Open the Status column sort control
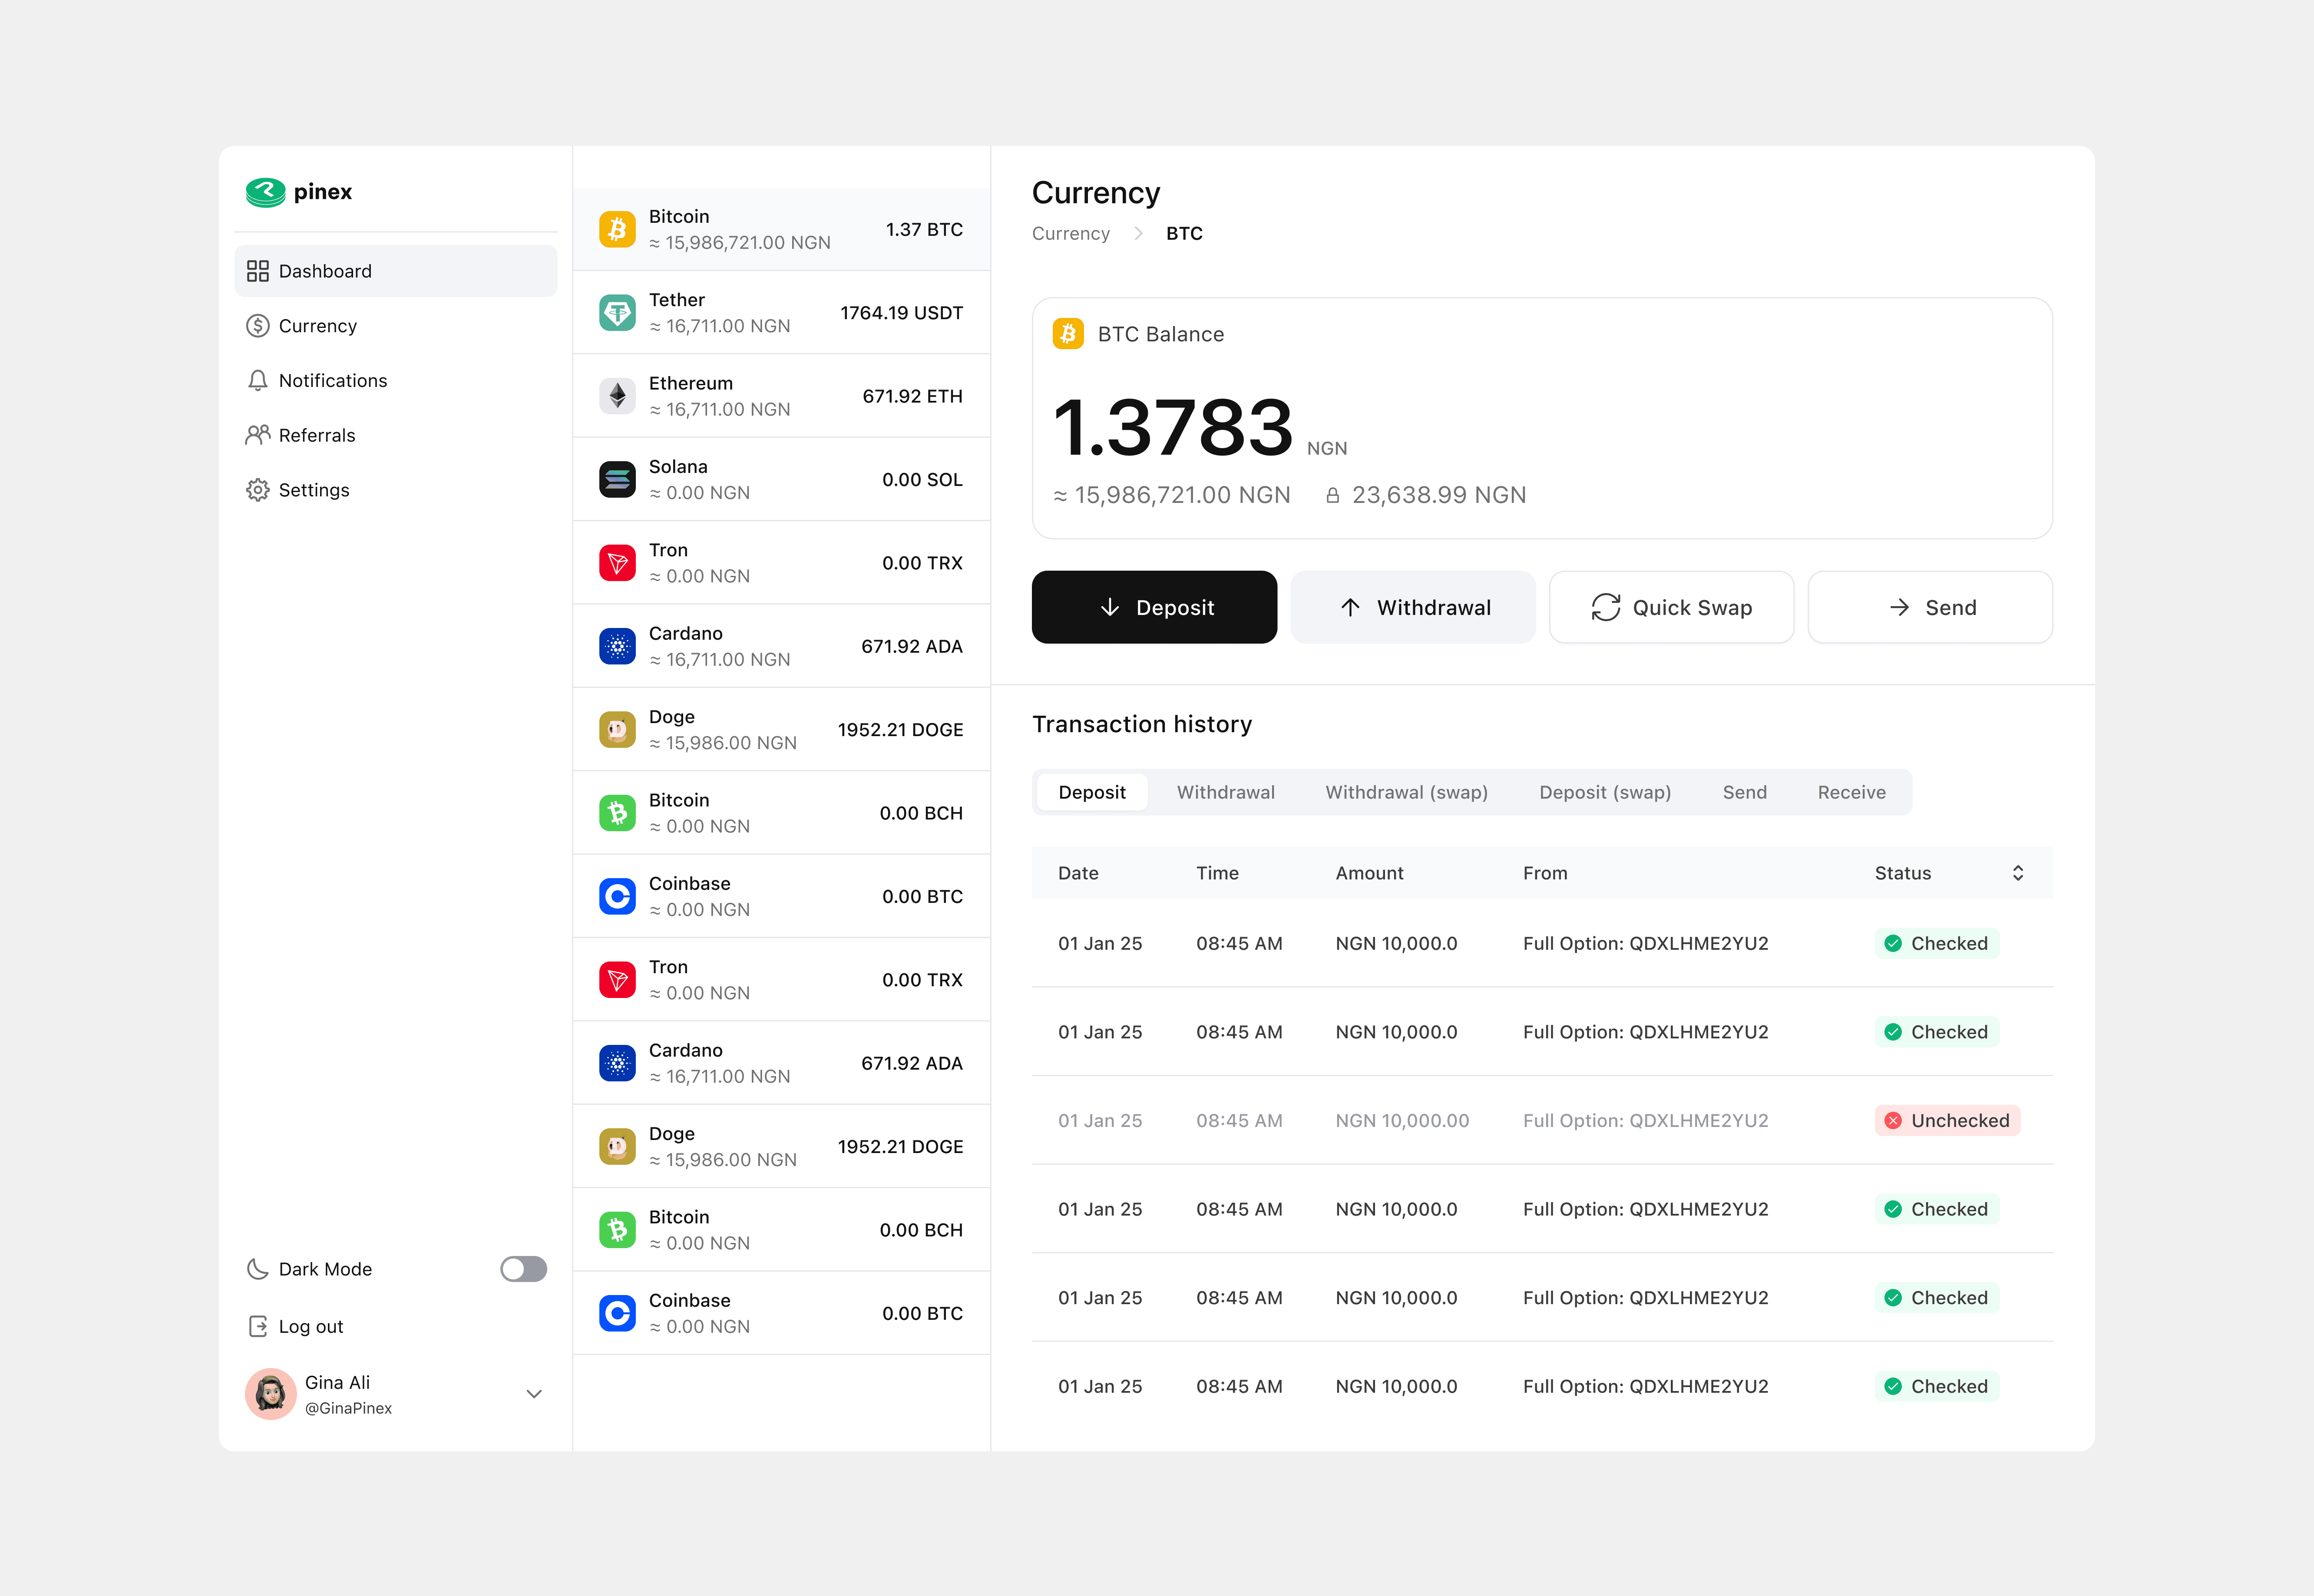This screenshot has width=2314, height=1596. pos(2017,872)
